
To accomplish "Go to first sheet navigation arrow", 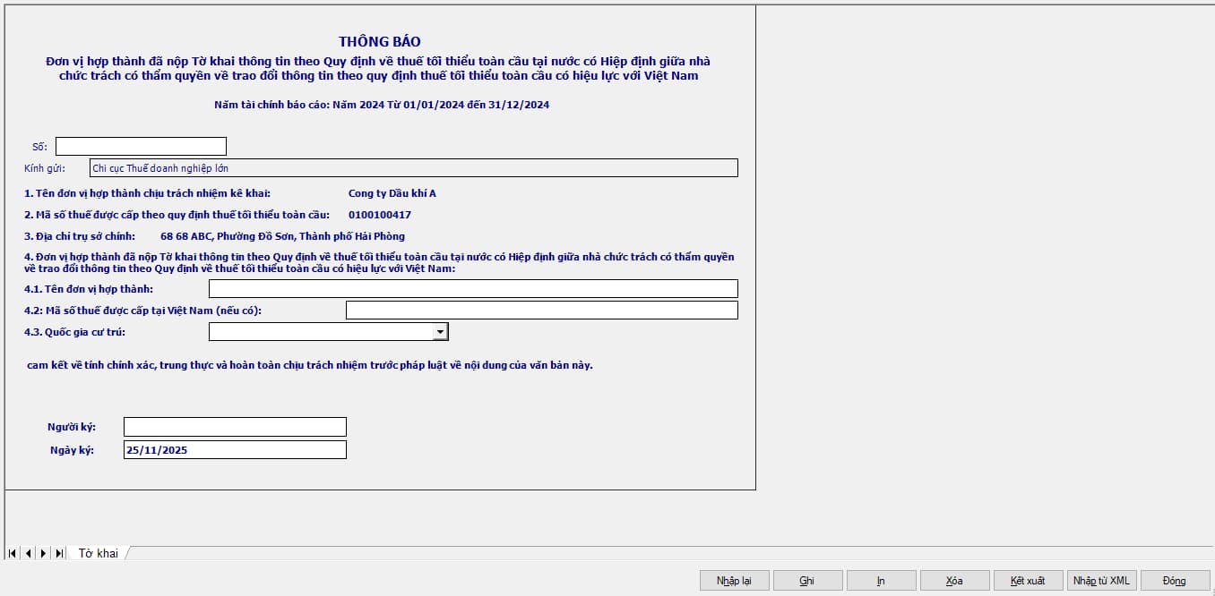I will coord(13,553).
